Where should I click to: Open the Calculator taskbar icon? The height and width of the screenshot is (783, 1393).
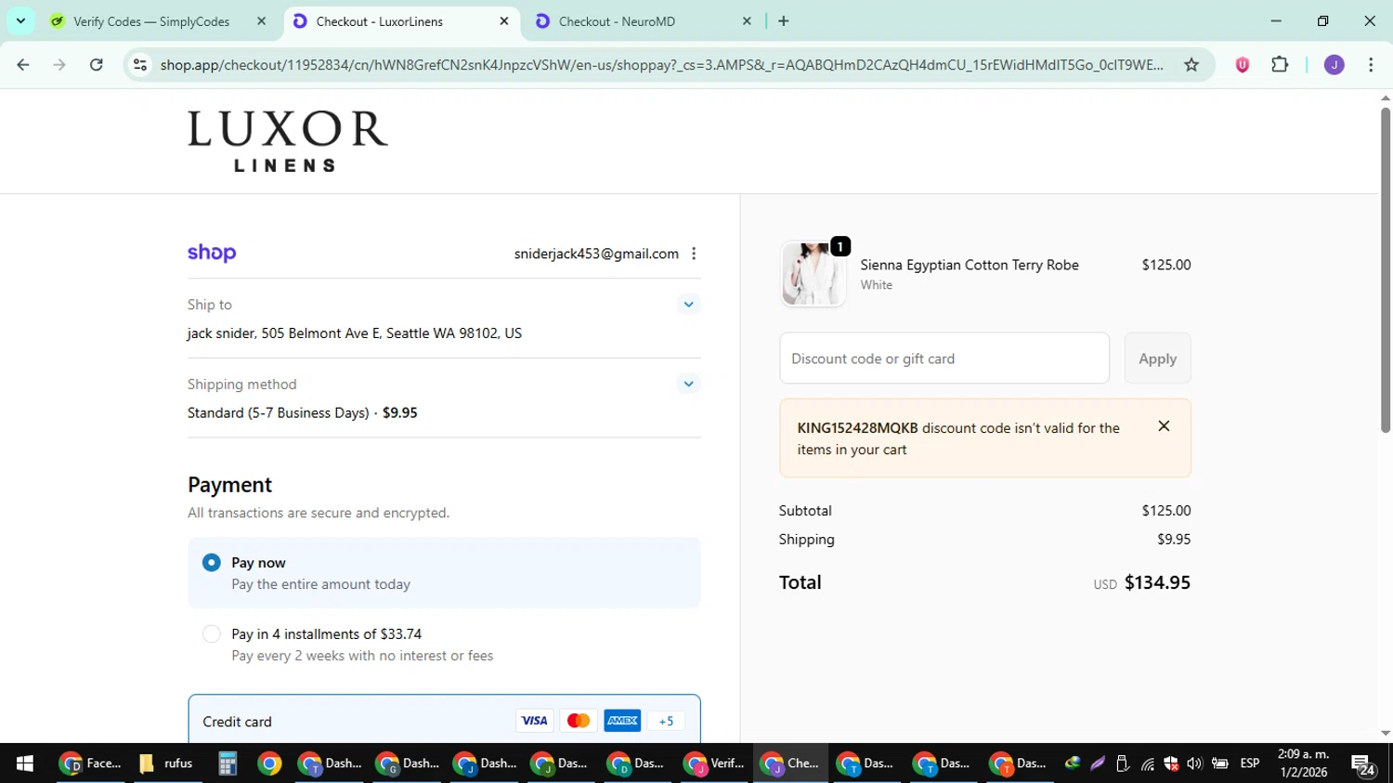coord(228,763)
